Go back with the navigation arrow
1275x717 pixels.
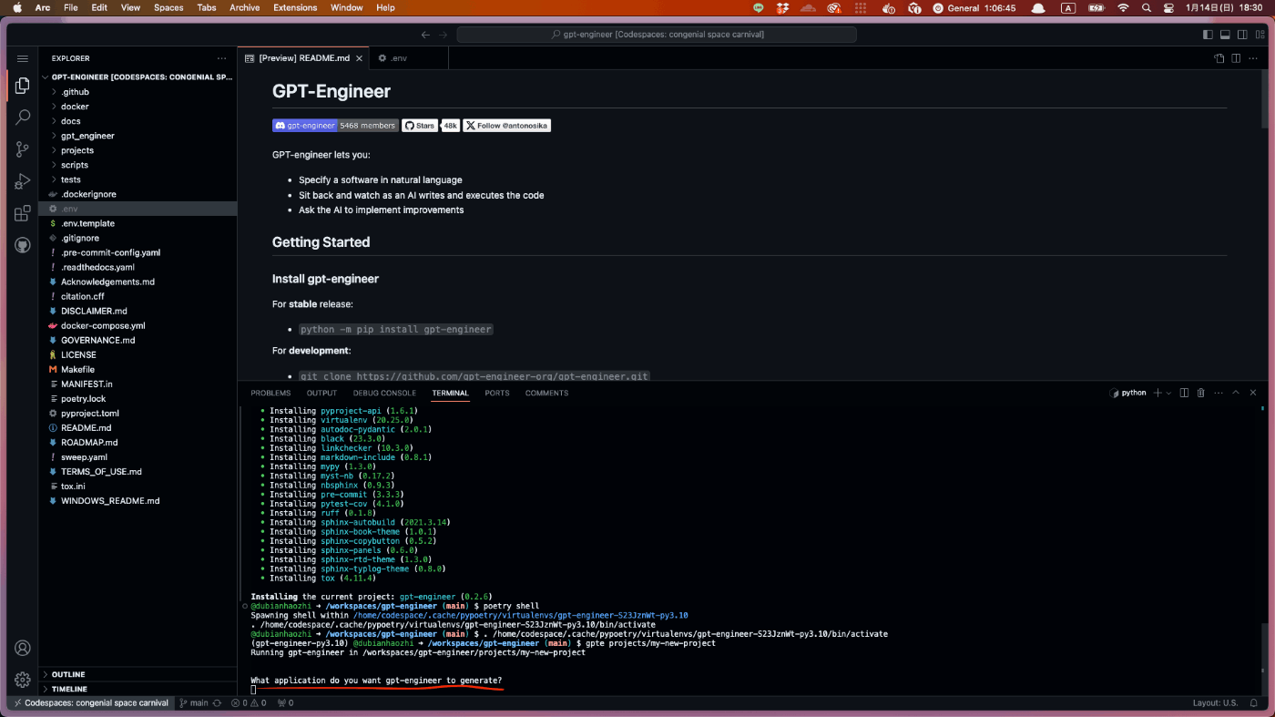coord(425,35)
